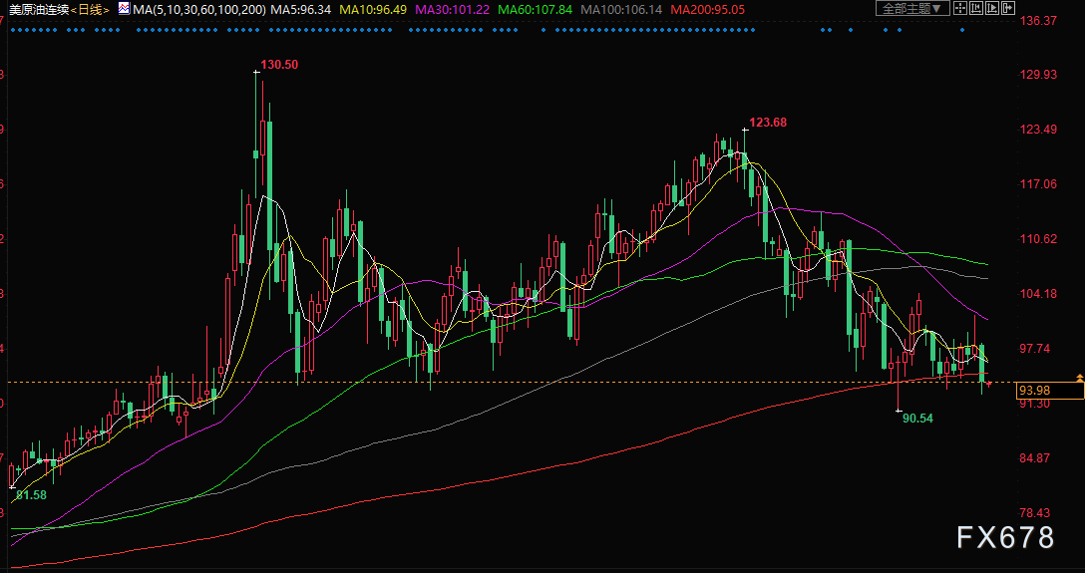Screen dimensions: 1085x573
Task: Click the 136.37 price axis label
Action: [1039, 21]
